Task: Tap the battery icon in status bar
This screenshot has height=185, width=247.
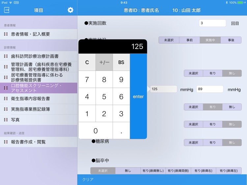Action: [240, 3]
